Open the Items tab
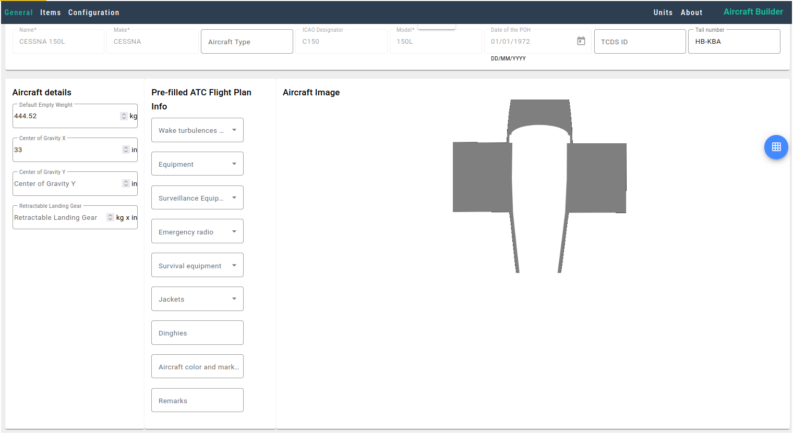The height and width of the screenshot is (435, 793). click(x=50, y=13)
